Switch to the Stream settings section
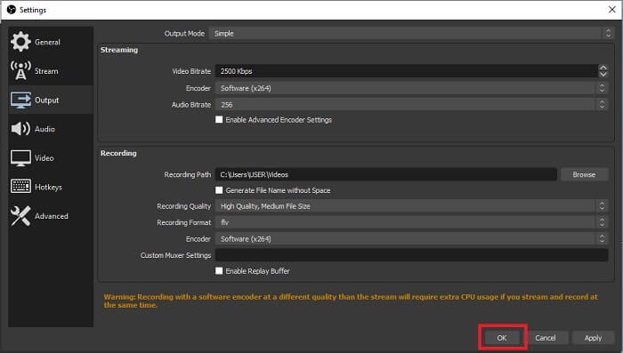The width and height of the screenshot is (623, 353). coord(51,70)
